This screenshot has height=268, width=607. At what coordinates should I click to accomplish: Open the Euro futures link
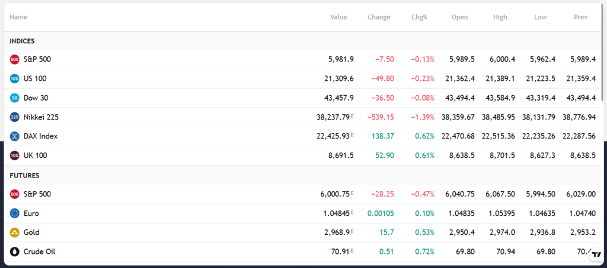(x=31, y=214)
